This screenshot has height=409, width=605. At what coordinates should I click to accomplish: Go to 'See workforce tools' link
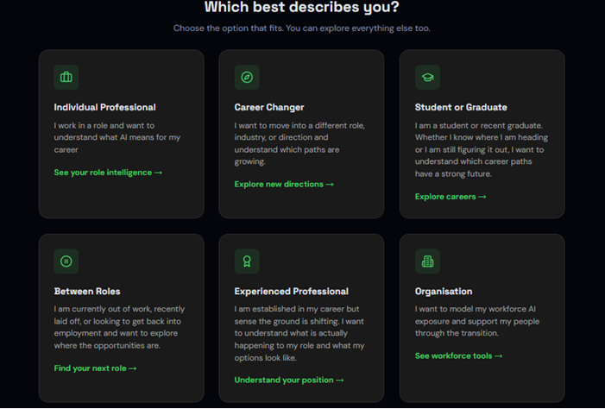pos(459,356)
